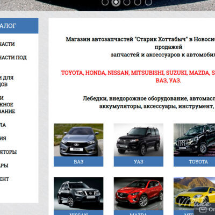Open the sidebar item ending ЧАСТИ ПОД
The height and width of the screenshot is (215, 215).
tap(13, 58)
